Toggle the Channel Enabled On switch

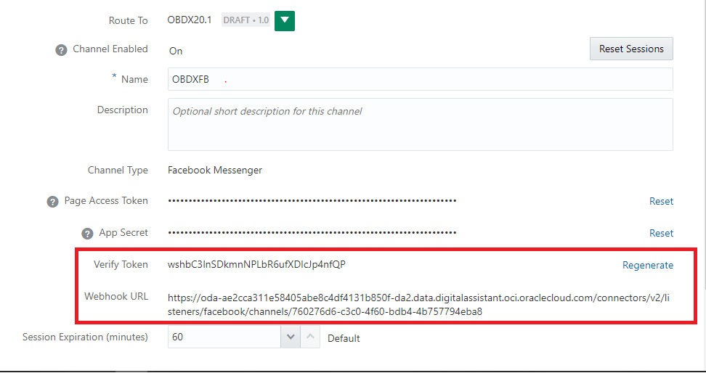176,51
